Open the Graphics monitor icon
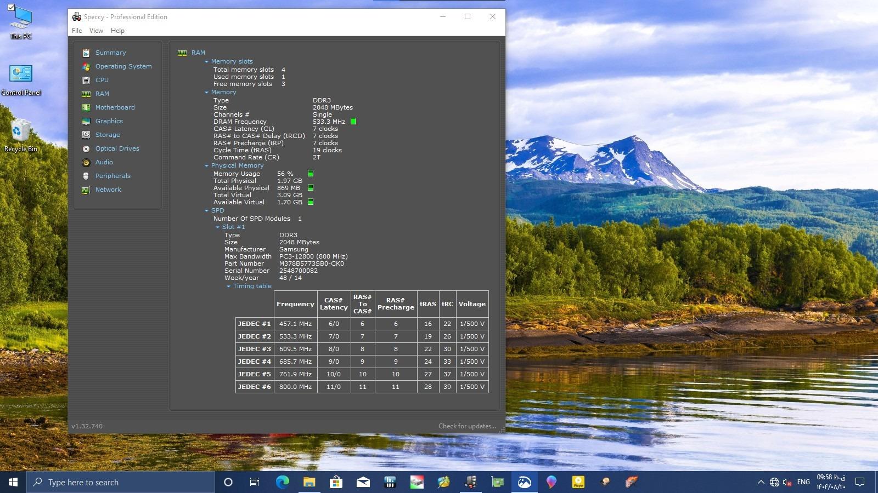The height and width of the screenshot is (493, 878). (86, 122)
